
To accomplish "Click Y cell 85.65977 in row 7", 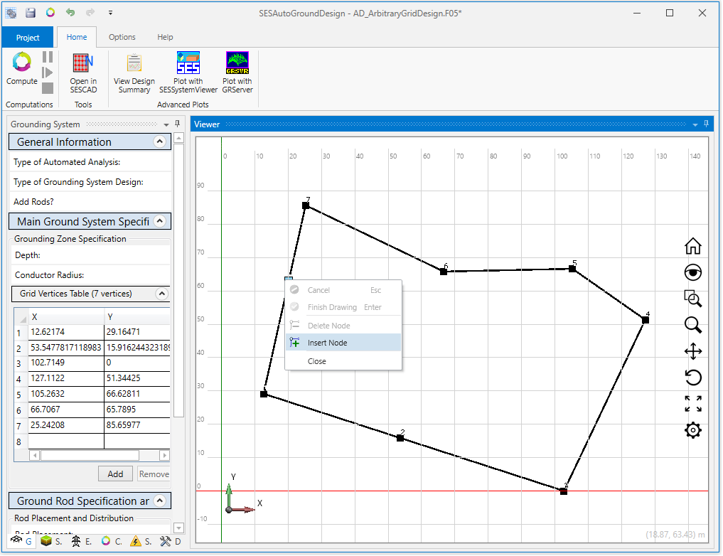I will 137,425.
